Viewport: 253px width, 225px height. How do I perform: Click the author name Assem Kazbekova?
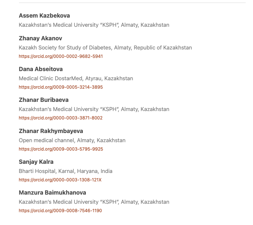(44, 15)
